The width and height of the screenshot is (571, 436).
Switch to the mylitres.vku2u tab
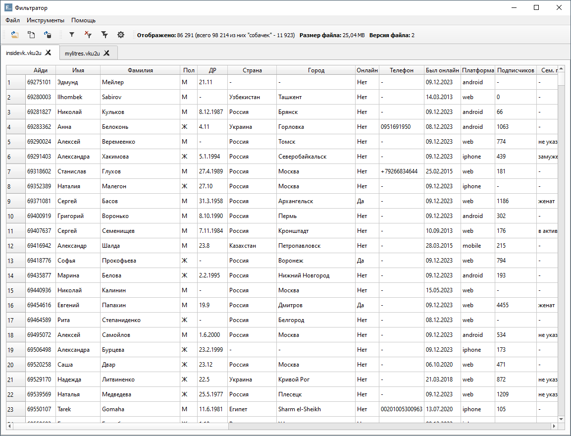(82, 54)
